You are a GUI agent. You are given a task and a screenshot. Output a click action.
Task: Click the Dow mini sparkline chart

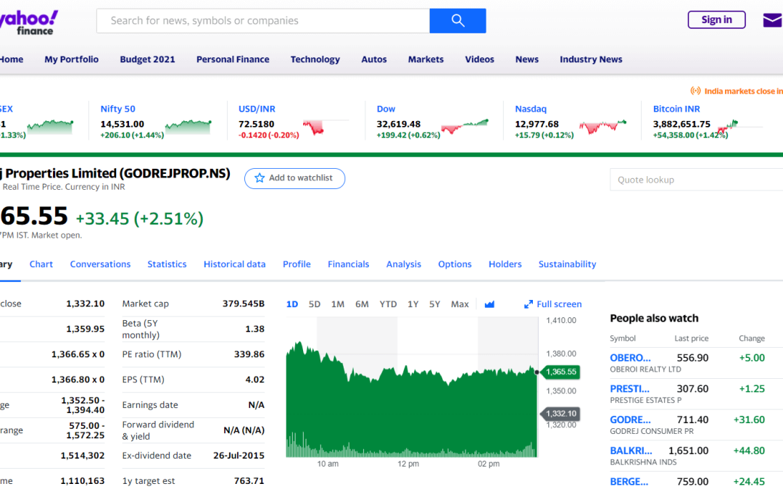pyautogui.click(x=465, y=127)
